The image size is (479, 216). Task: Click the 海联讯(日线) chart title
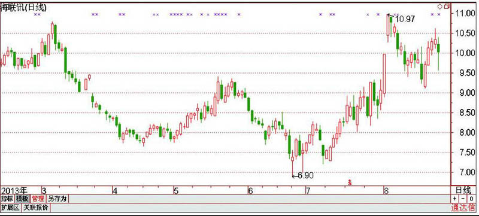(23, 8)
